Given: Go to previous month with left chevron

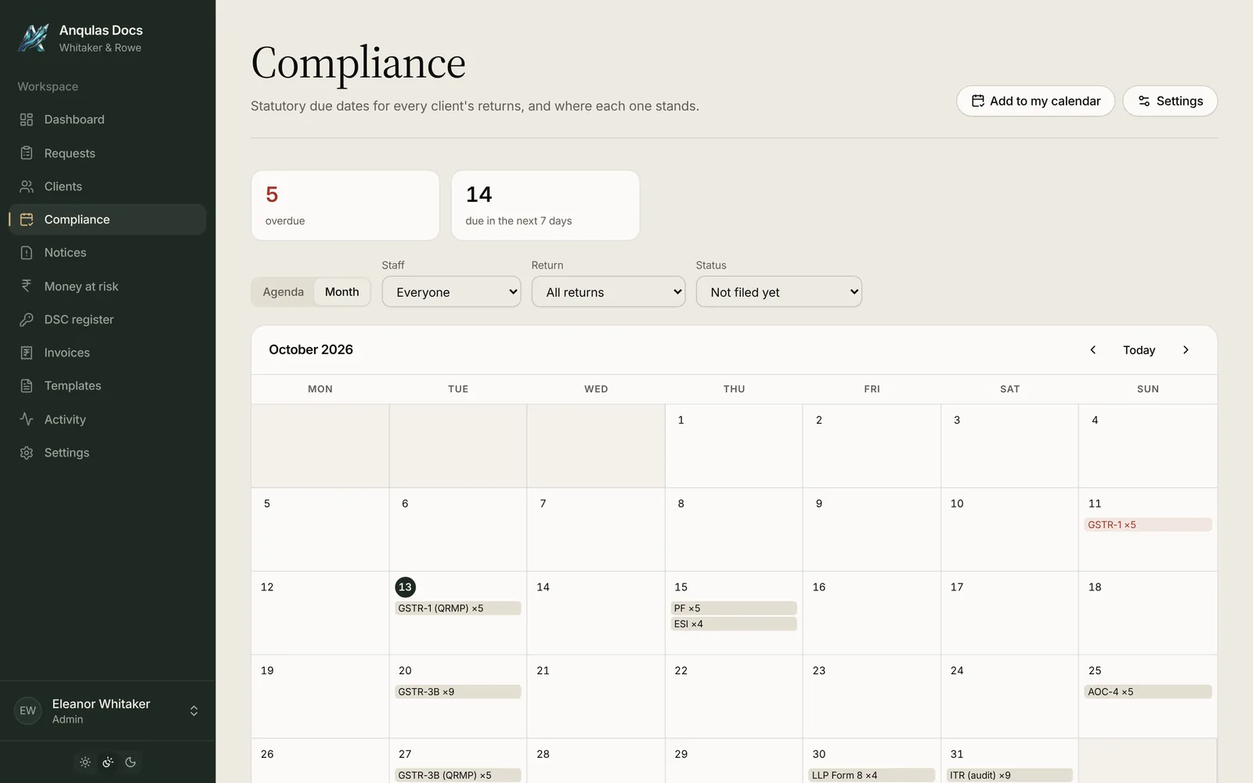Looking at the screenshot, I should tap(1093, 350).
